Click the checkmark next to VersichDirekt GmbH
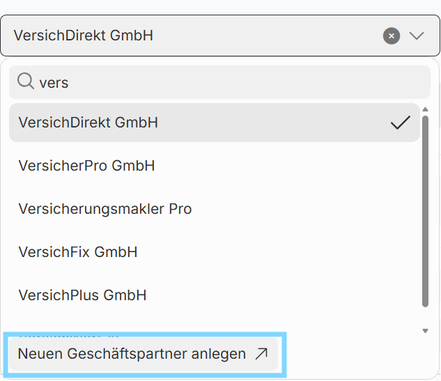The width and height of the screenshot is (441, 381). (400, 123)
